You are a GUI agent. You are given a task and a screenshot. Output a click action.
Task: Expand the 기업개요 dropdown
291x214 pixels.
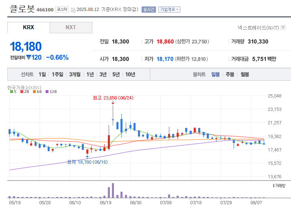pyautogui.click(x=169, y=9)
